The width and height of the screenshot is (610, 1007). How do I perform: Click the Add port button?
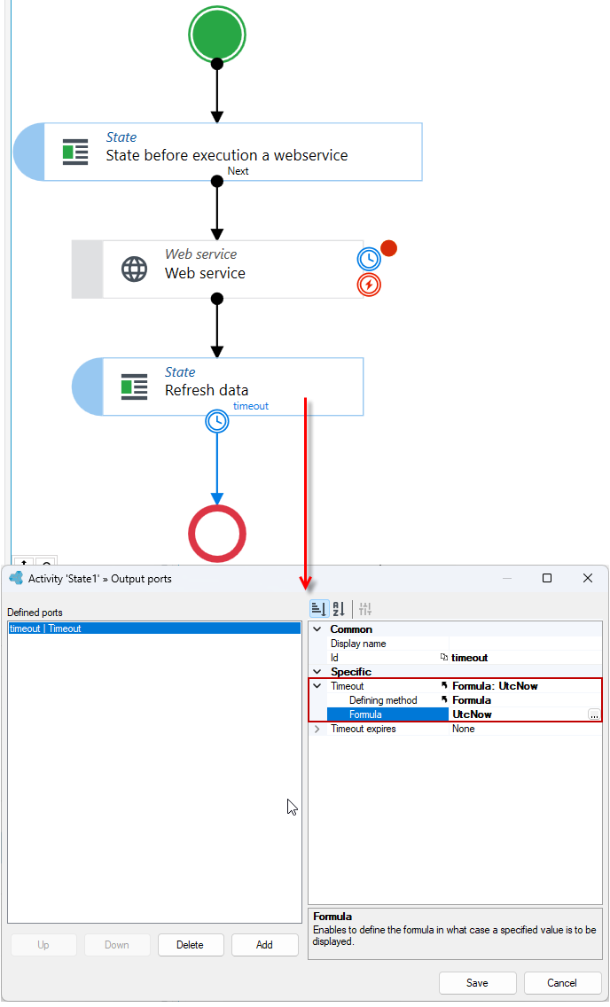[264, 945]
